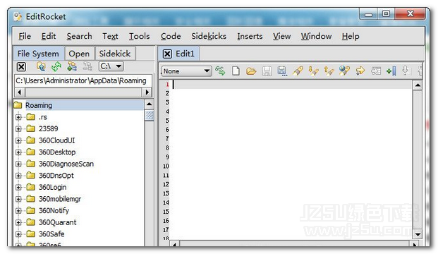
Task: Open the Search menu
Action: [79, 36]
